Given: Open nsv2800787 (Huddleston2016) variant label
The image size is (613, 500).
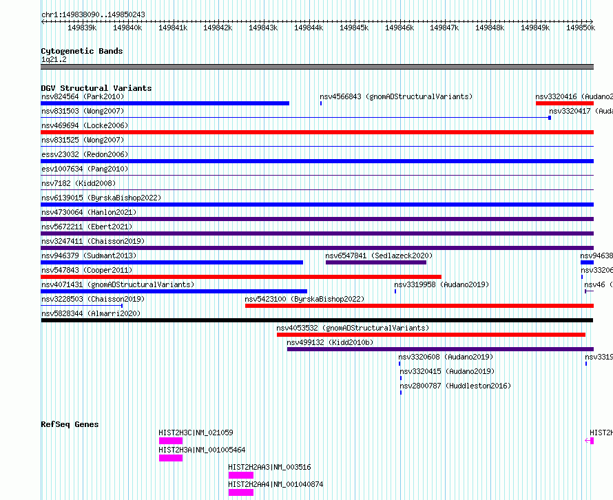Looking at the screenshot, I should [x=455, y=386].
